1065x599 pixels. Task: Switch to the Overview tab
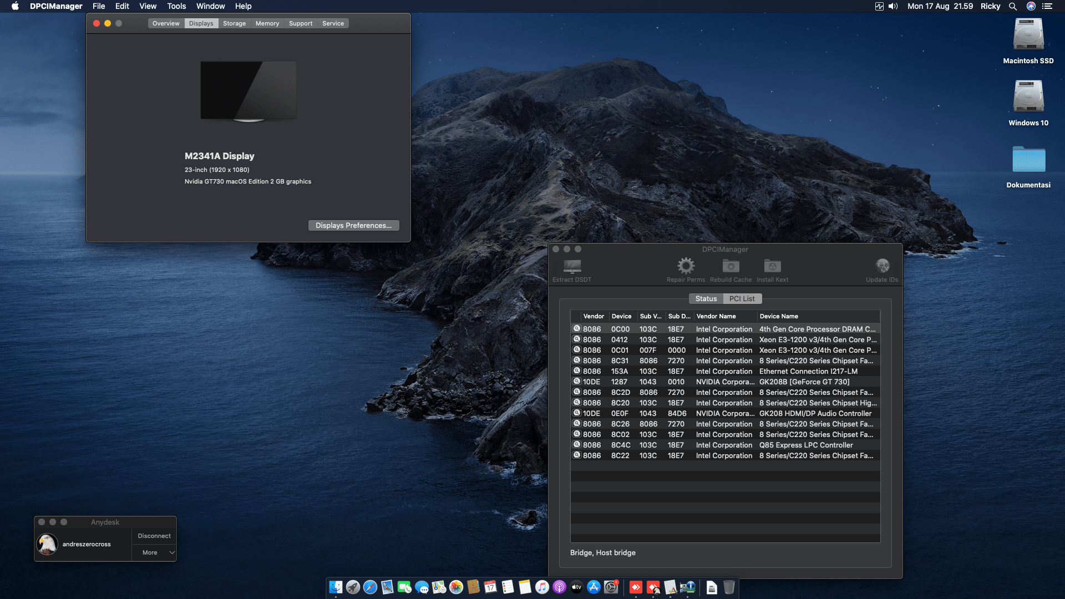click(x=166, y=23)
